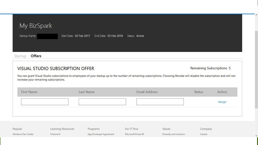Click the Start Date 02 Feb 2017 value
The image size is (258, 145).
[x=82, y=36]
